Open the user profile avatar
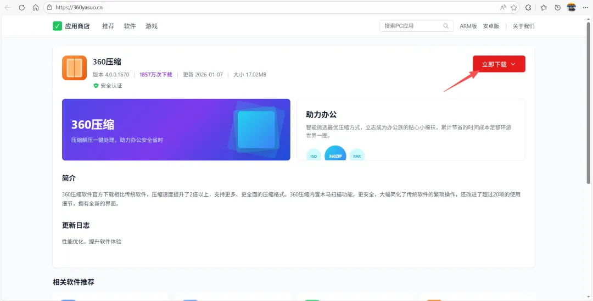 572,7
